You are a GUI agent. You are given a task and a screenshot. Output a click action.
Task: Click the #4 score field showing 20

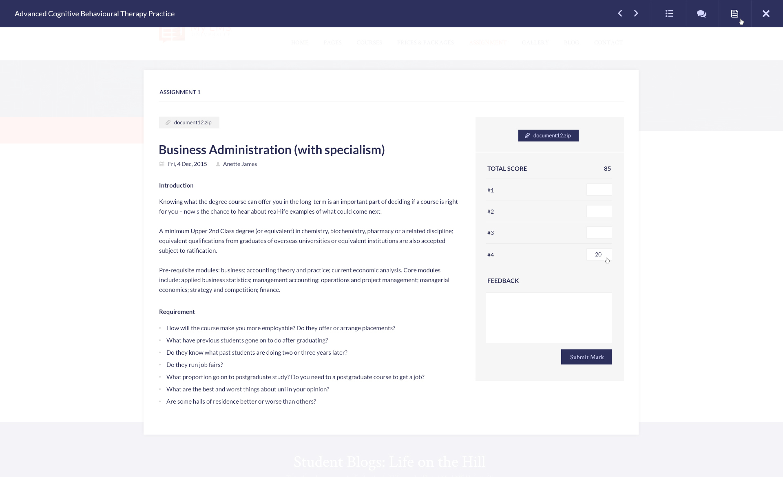pos(598,254)
